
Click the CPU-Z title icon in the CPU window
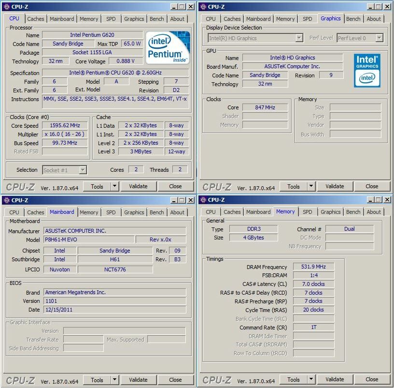[x=7, y=7]
